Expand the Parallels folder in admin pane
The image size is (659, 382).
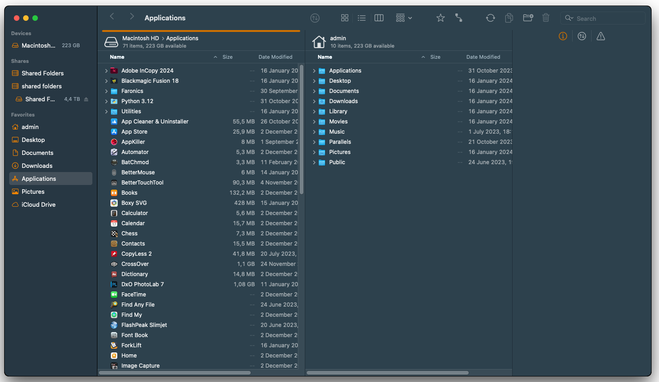point(314,142)
